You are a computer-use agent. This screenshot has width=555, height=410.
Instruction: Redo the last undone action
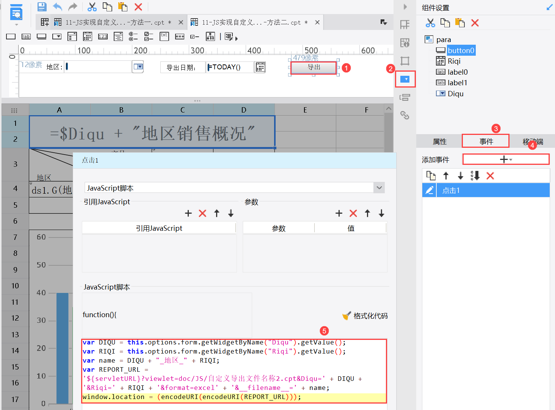pos(72,6)
